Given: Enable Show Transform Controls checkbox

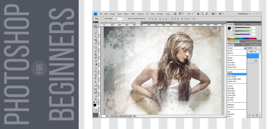Looking at the screenshot, I should pos(127,19).
